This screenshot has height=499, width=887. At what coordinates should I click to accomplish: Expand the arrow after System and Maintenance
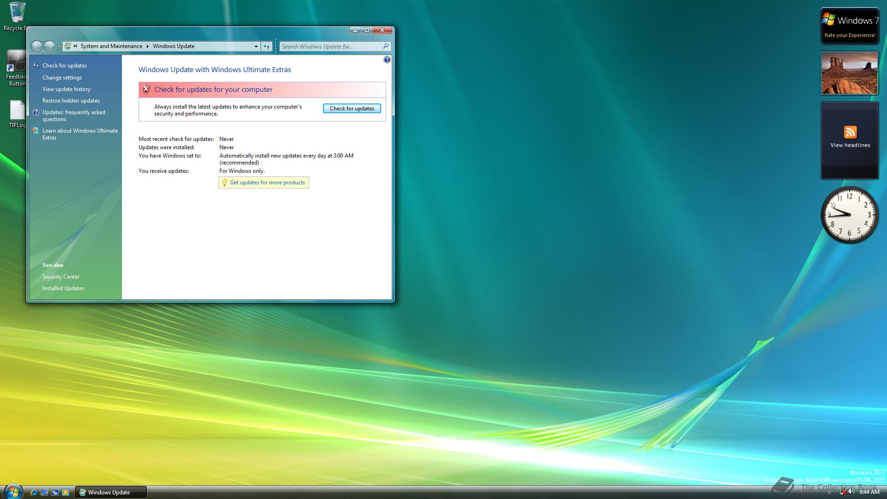tap(147, 46)
